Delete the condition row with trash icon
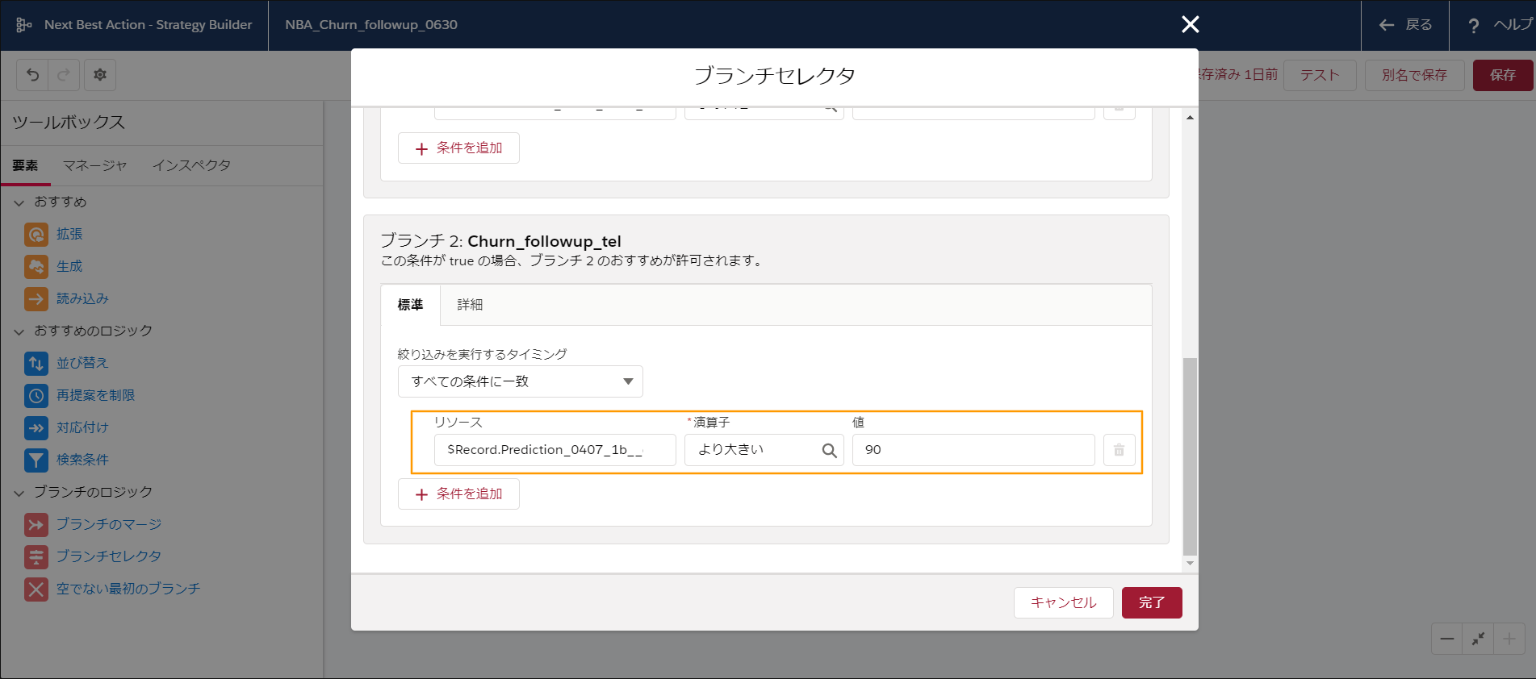 pyautogui.click(x=1119, y=450)
